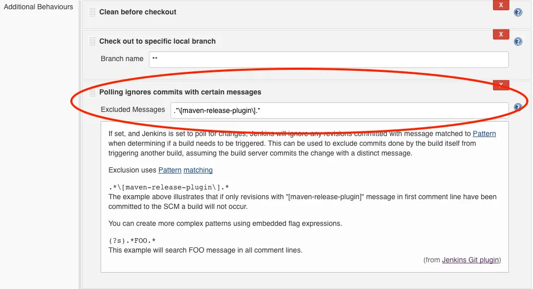Click the Excluded Messages field label

[x=133, y=109]
